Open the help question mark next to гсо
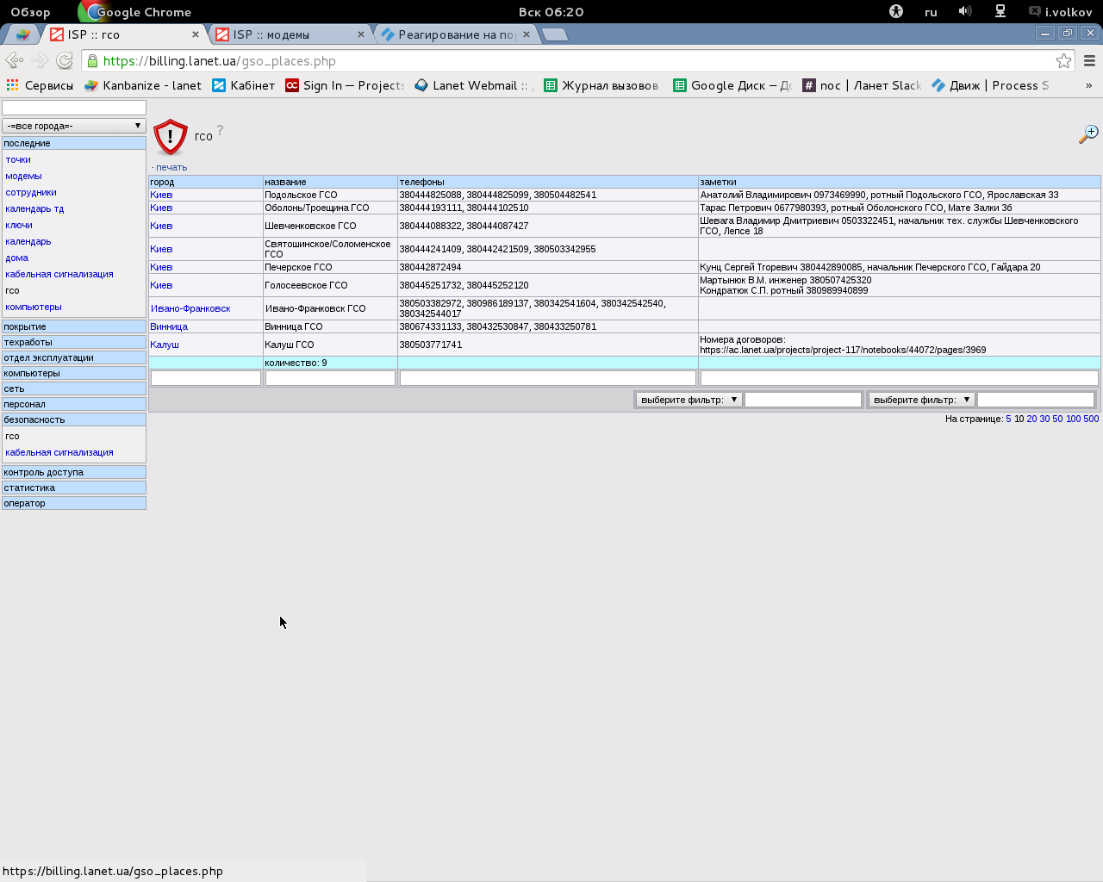 pos(220,130)
